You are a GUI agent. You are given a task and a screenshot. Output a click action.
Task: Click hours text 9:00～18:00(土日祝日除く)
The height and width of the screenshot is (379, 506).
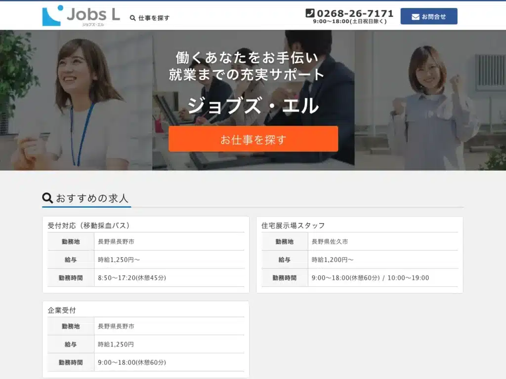[350, 22]
